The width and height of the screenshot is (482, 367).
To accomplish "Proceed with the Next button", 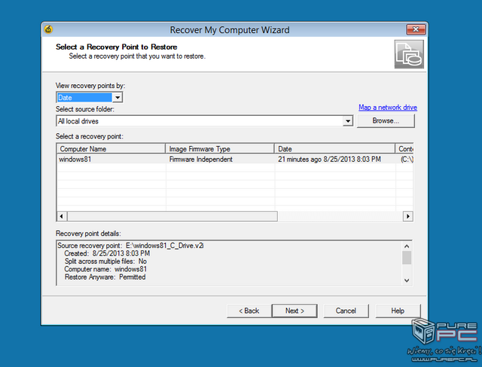I will 294,311.
